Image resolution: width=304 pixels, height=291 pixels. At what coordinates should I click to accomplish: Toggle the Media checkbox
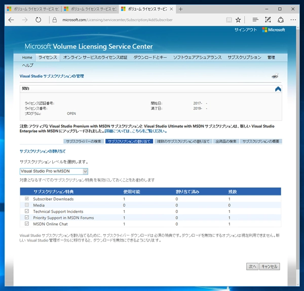tap(27, 205)
